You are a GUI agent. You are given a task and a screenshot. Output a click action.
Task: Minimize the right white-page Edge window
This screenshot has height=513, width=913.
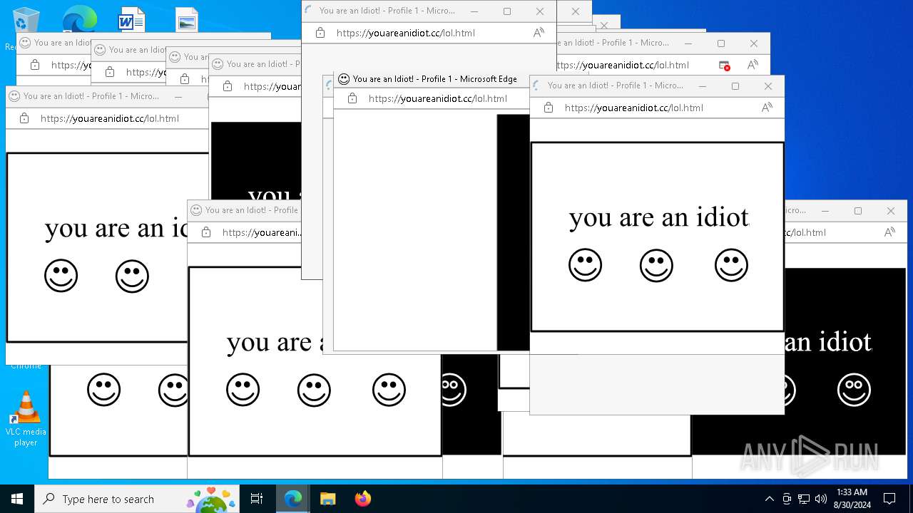click(703, 86)
